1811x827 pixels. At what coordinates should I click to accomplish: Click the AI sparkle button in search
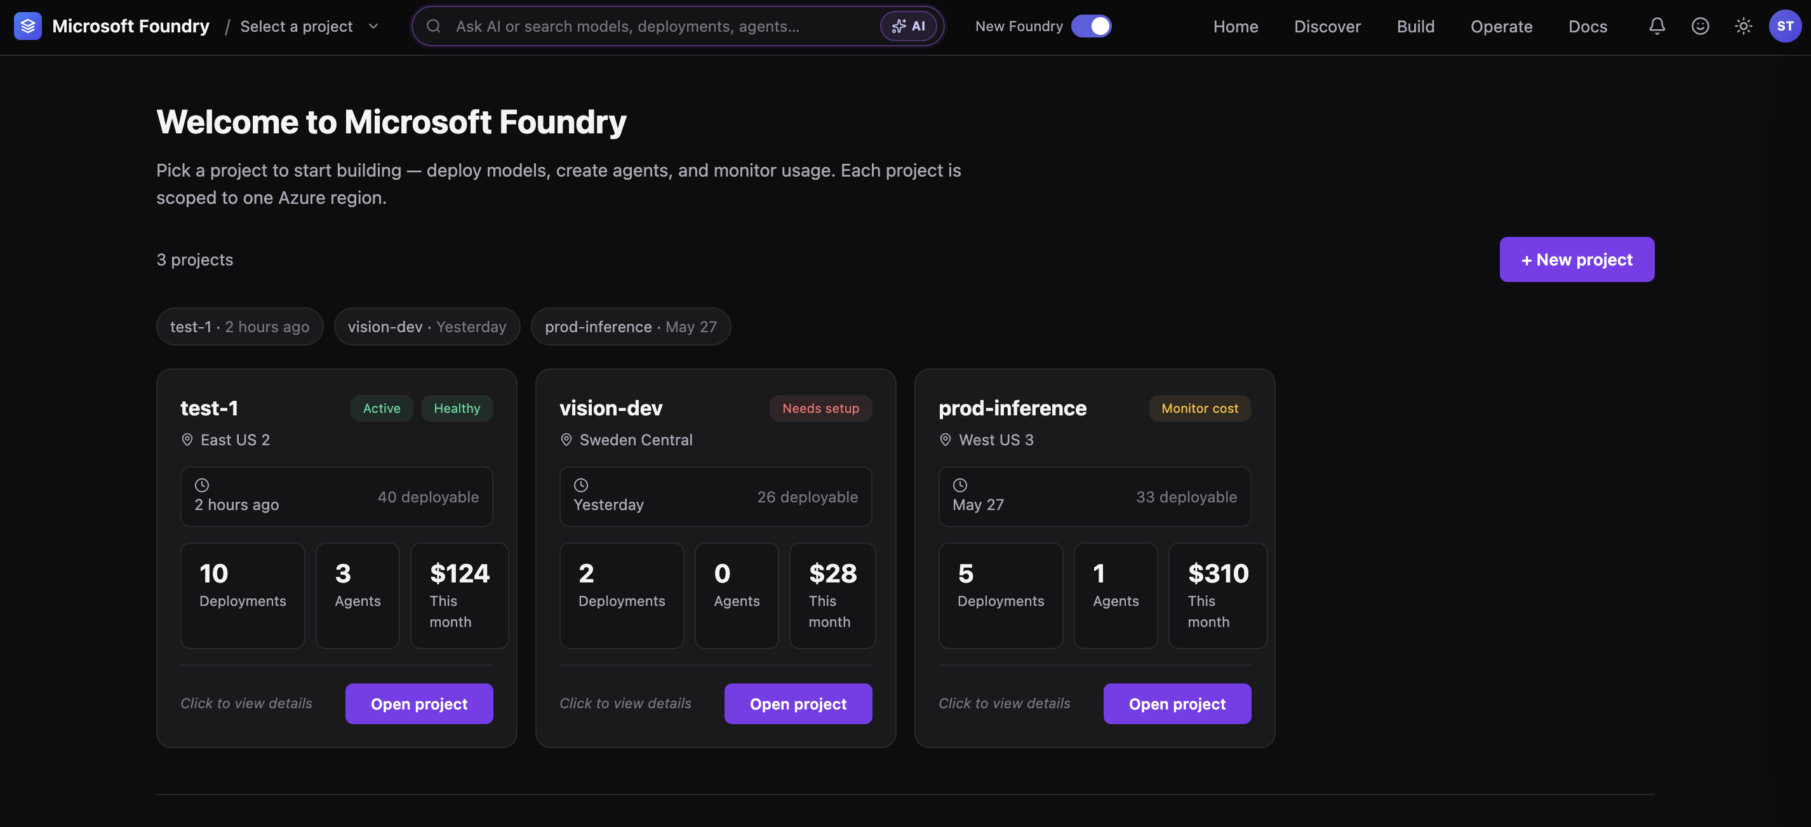pos(907,26)
